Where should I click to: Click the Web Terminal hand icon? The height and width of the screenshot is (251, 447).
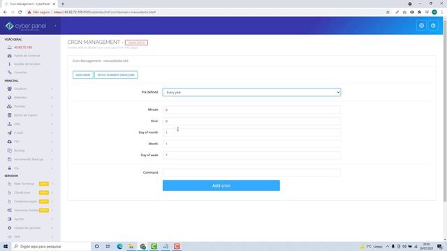click(9, 184)
